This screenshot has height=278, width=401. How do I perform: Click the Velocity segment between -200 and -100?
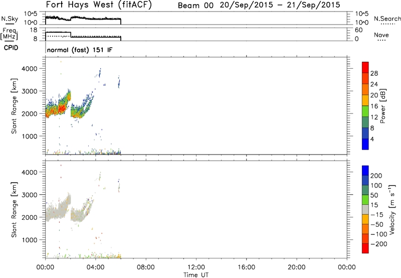tap(365, 238)
